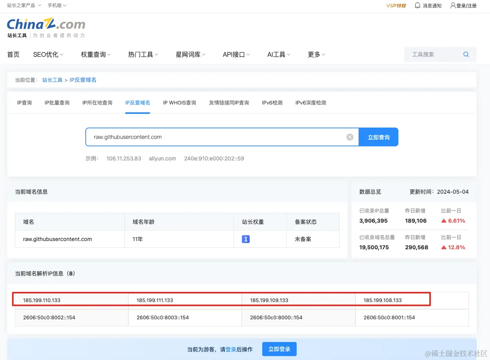Click IP address 185.199.111.133

[x=155, y=300]
